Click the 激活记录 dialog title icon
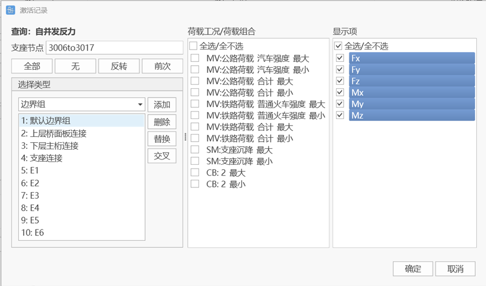 10,10
